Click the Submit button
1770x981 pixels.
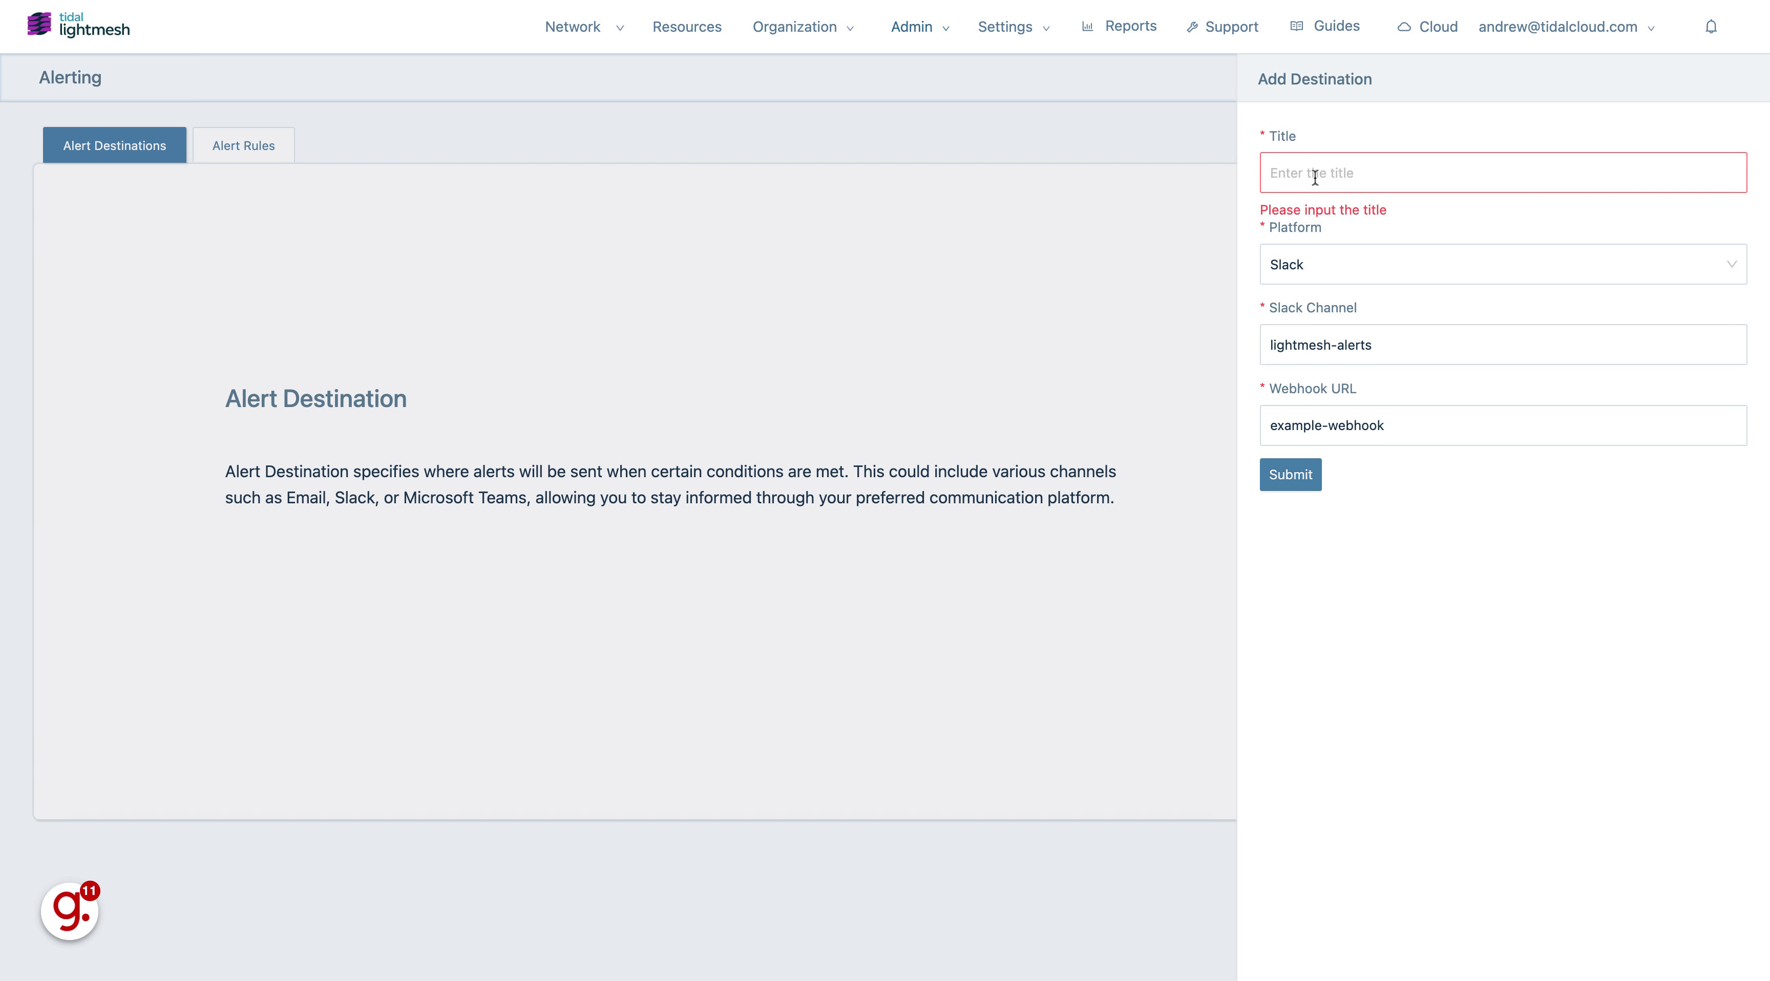click(x=1290, y=474)
